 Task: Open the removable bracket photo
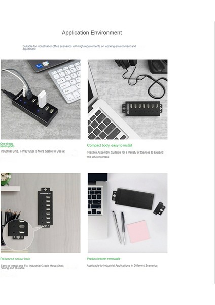(x=127, y=213)
